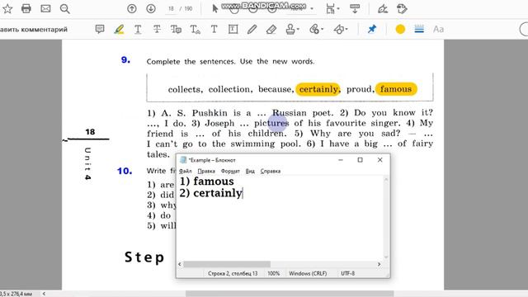Select the text box tool
Image resolution: width=528 pixels, height=297 pixels.
point(233,30)
